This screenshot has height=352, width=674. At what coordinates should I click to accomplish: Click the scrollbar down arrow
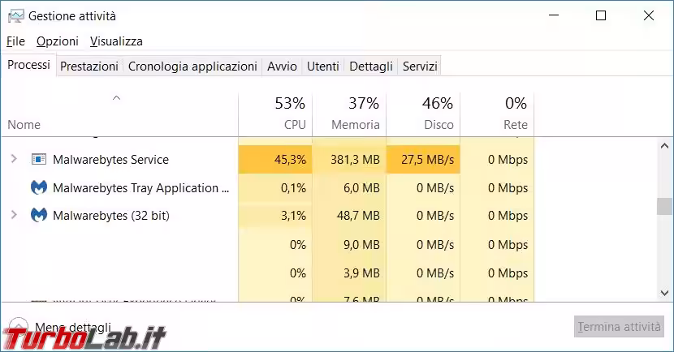click(x=664, y=290)
